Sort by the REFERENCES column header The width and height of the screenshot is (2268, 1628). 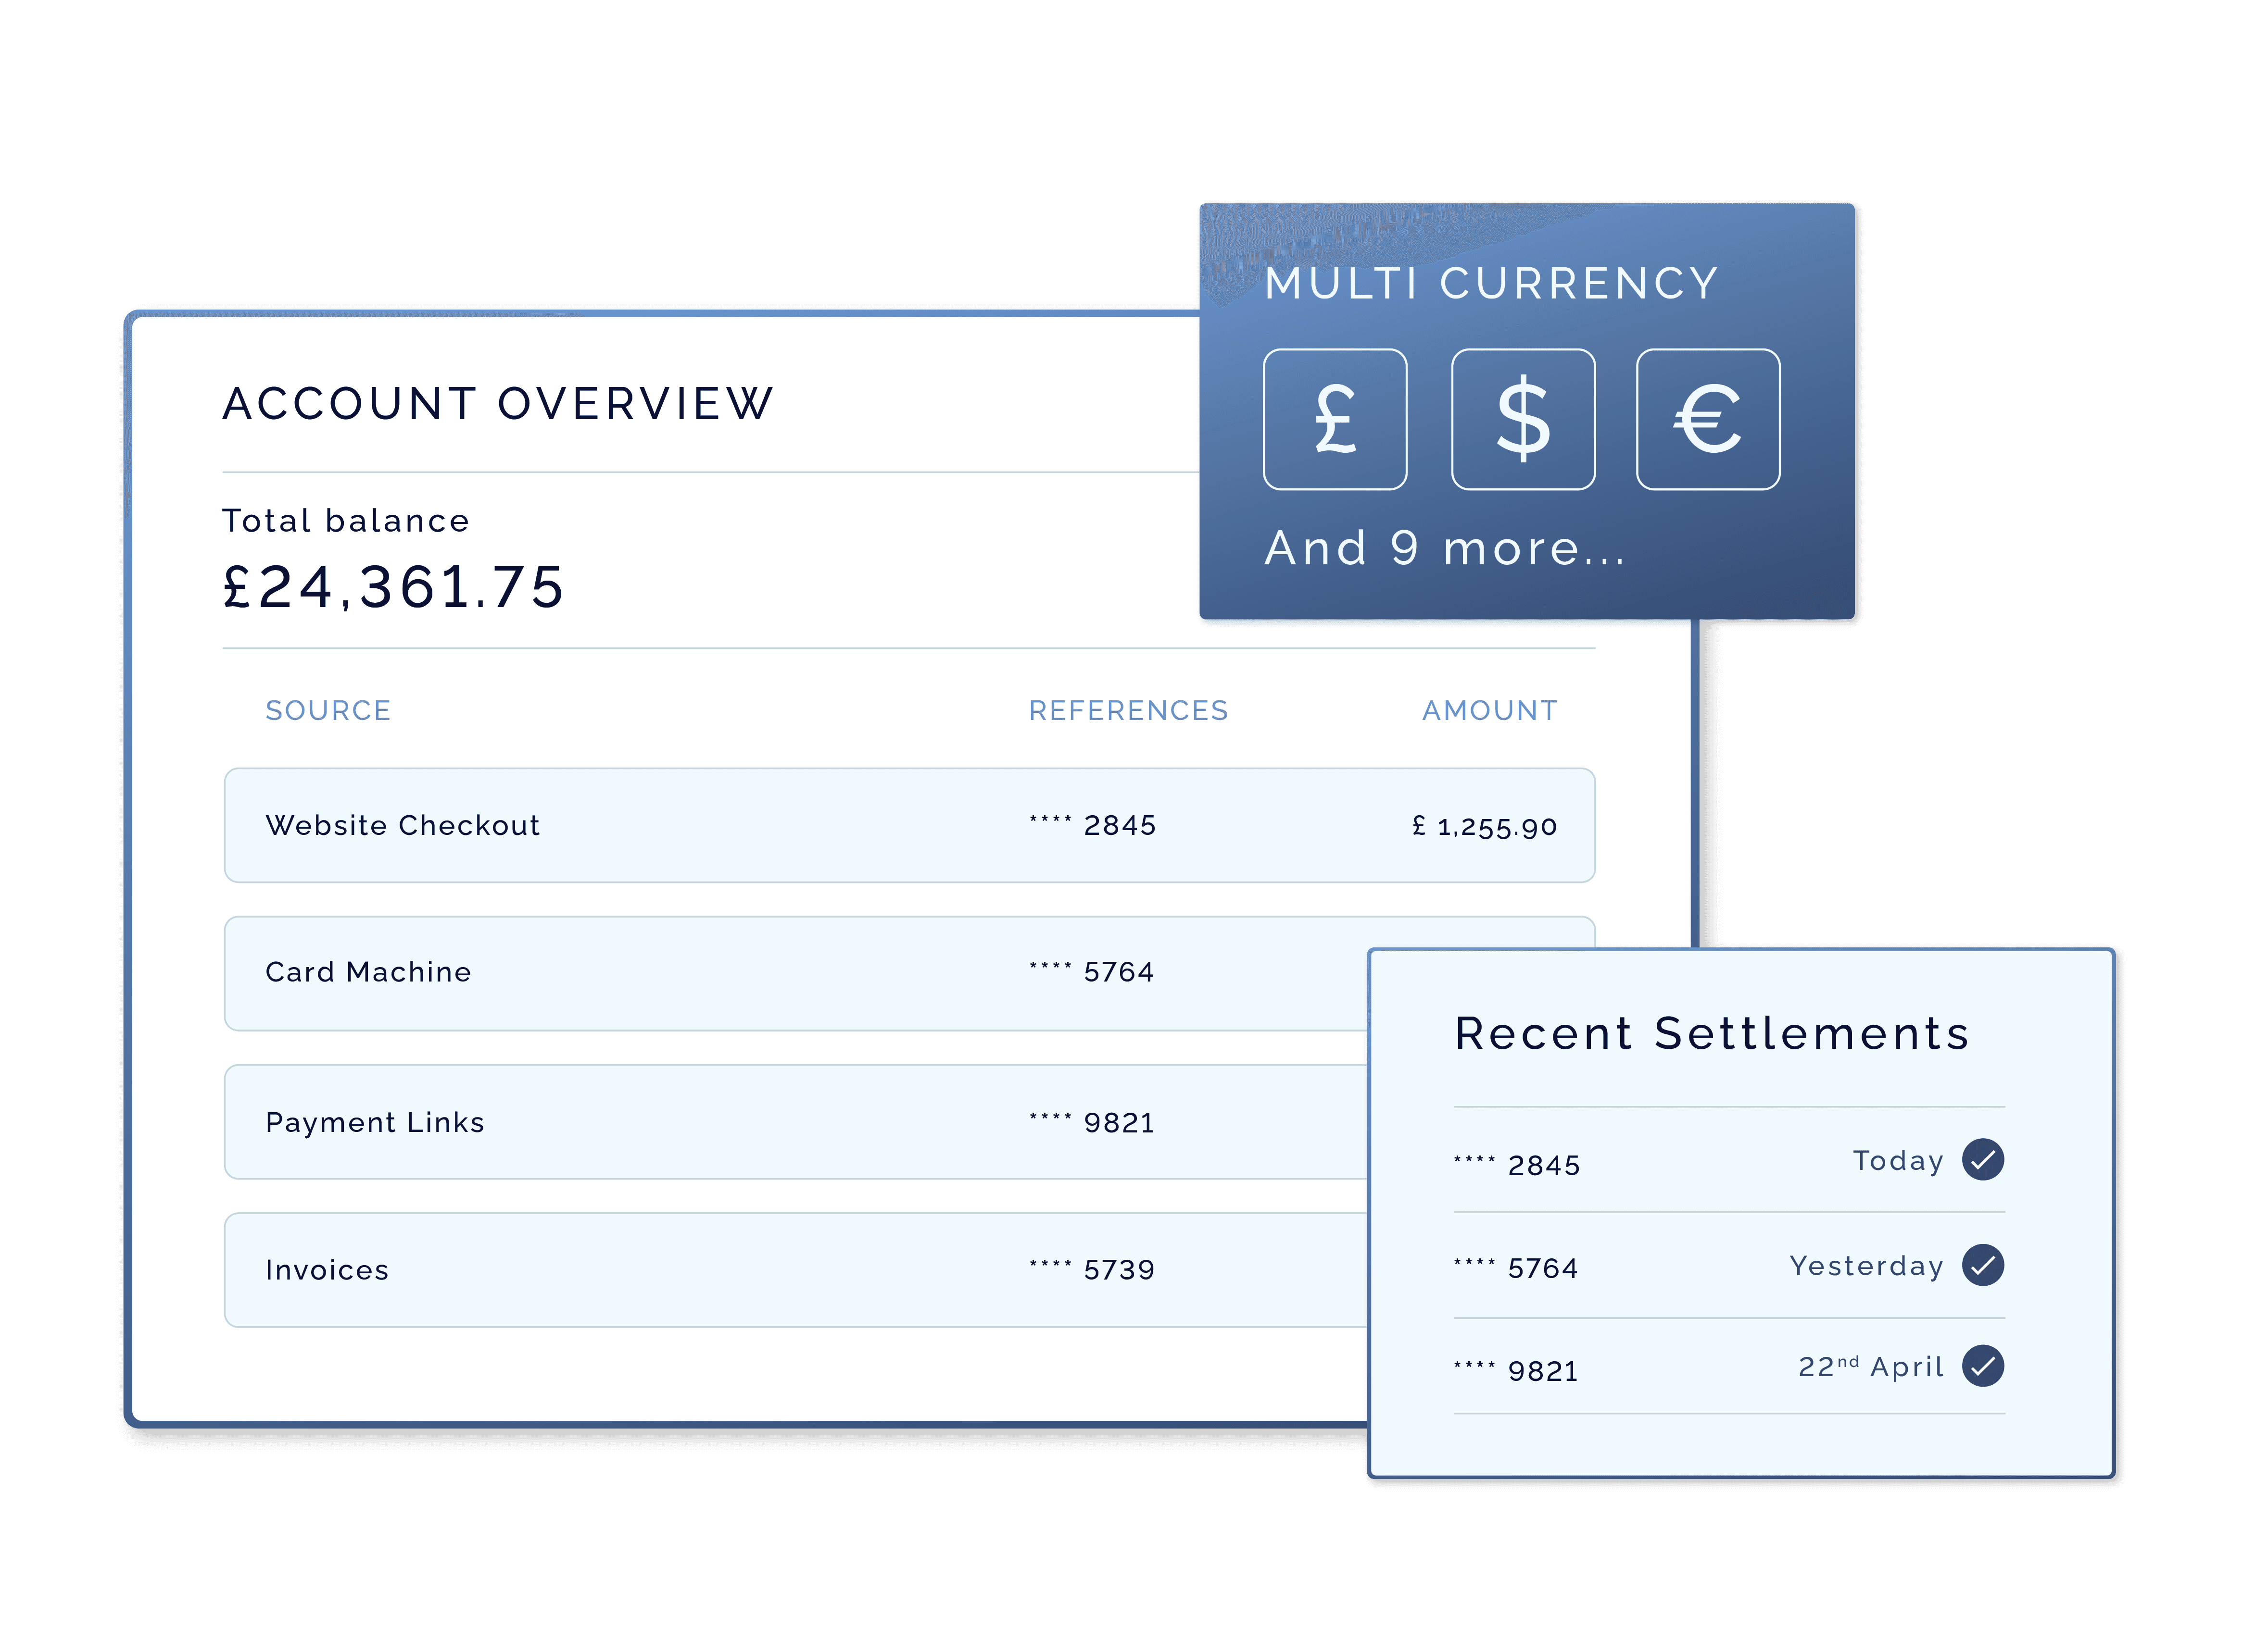[x=1128, y=710]
